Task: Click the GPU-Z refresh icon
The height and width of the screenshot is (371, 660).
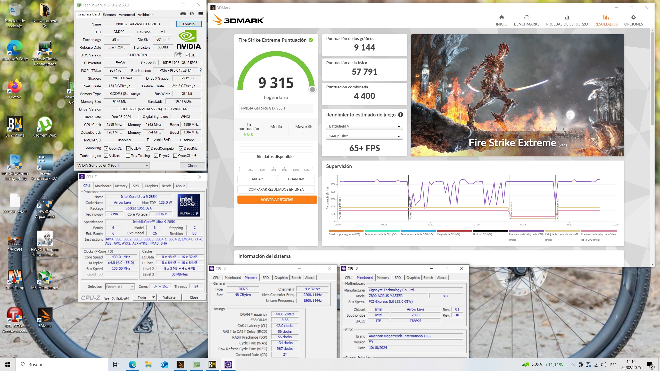Action: point(192,14)
